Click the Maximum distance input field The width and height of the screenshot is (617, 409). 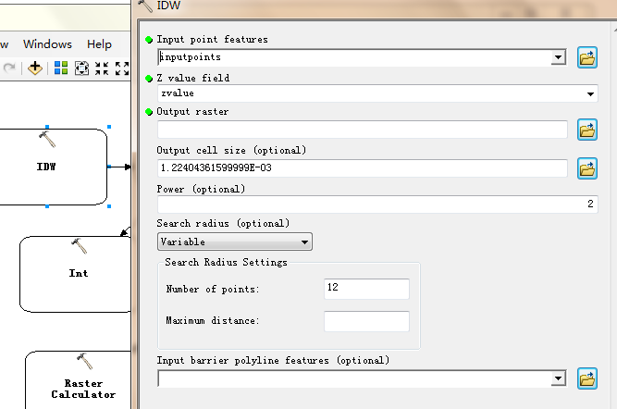(366, 321)
